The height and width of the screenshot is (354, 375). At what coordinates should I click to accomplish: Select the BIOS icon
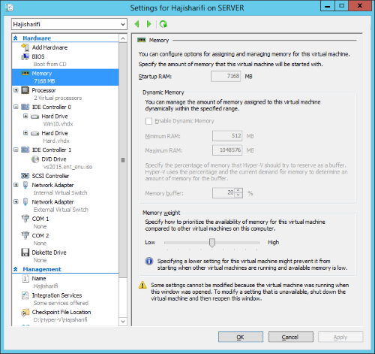tap(25, 56)
